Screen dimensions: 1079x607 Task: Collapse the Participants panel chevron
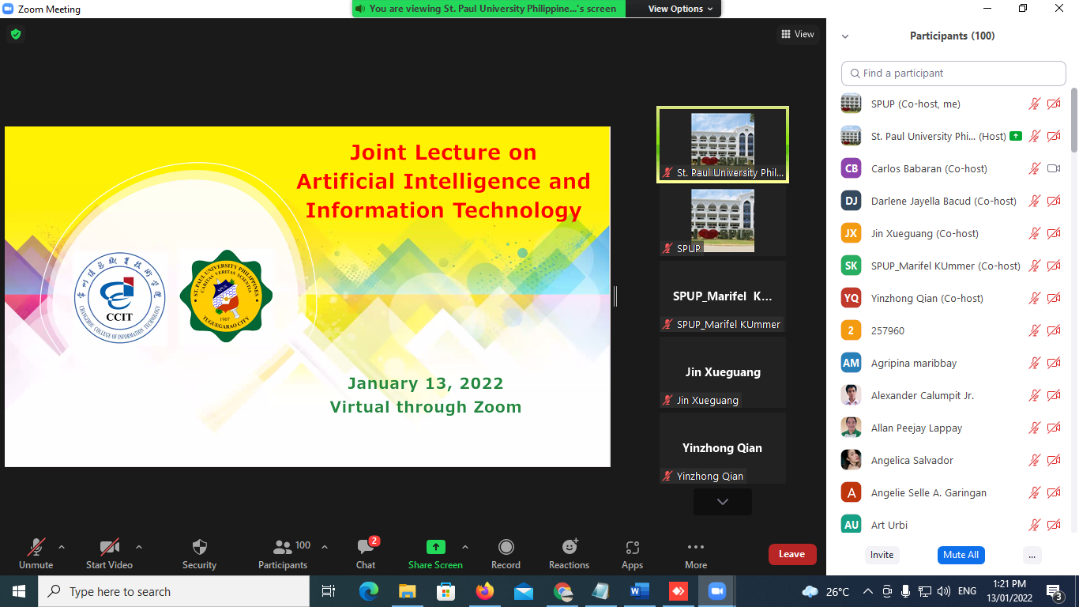point(845,36)
